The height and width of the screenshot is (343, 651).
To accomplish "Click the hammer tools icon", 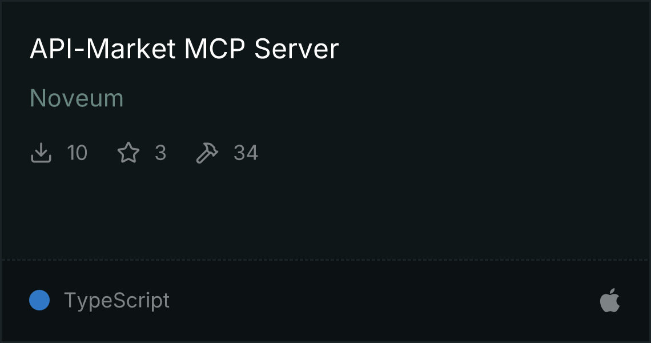I will pyautogui.click(x=207, y=153).
